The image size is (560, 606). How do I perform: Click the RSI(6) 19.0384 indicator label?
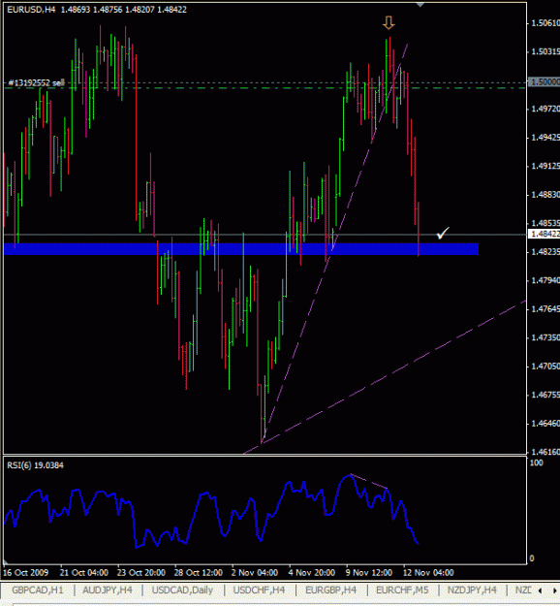35,465
